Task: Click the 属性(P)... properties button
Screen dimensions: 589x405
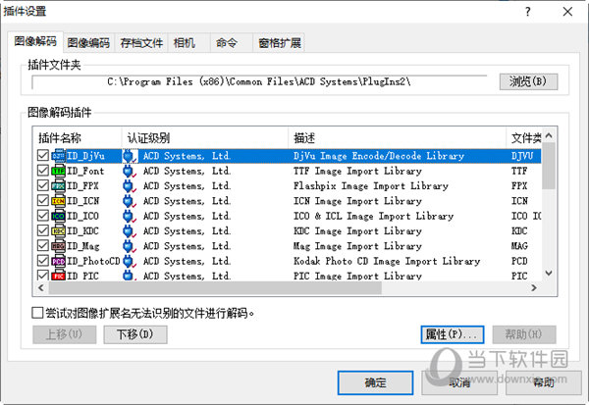Action: tap(452, 334)
